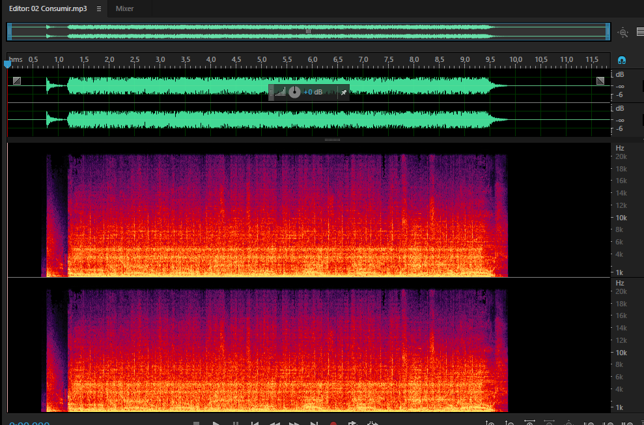Click the center grip of the overview navigator
The width and height of the screenshot is (644, 425).
pos(309,31)
